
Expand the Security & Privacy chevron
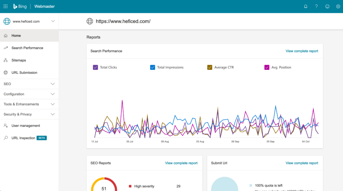click(53, 114)
